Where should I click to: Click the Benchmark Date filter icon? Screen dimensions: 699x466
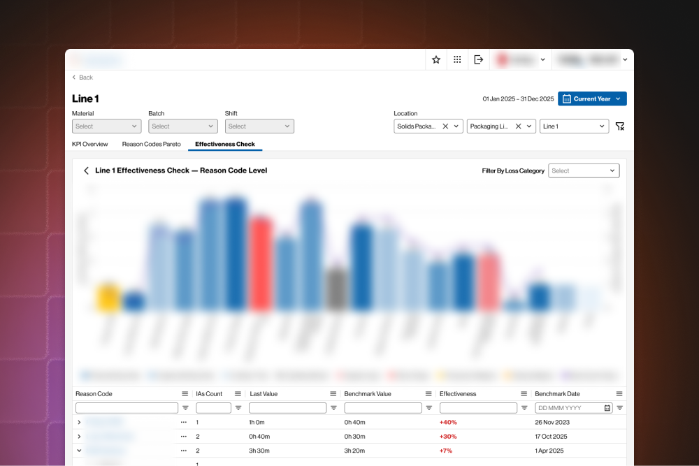619,408
